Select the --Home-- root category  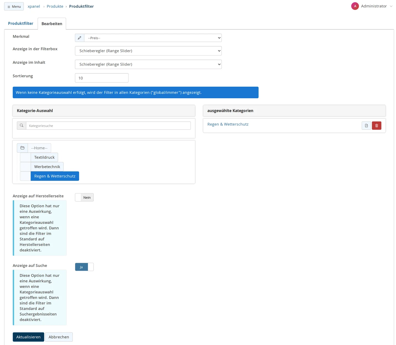click(39, 148)
